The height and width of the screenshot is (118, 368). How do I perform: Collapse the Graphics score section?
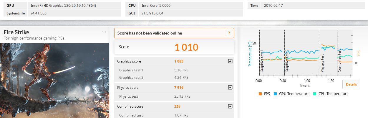230,61
